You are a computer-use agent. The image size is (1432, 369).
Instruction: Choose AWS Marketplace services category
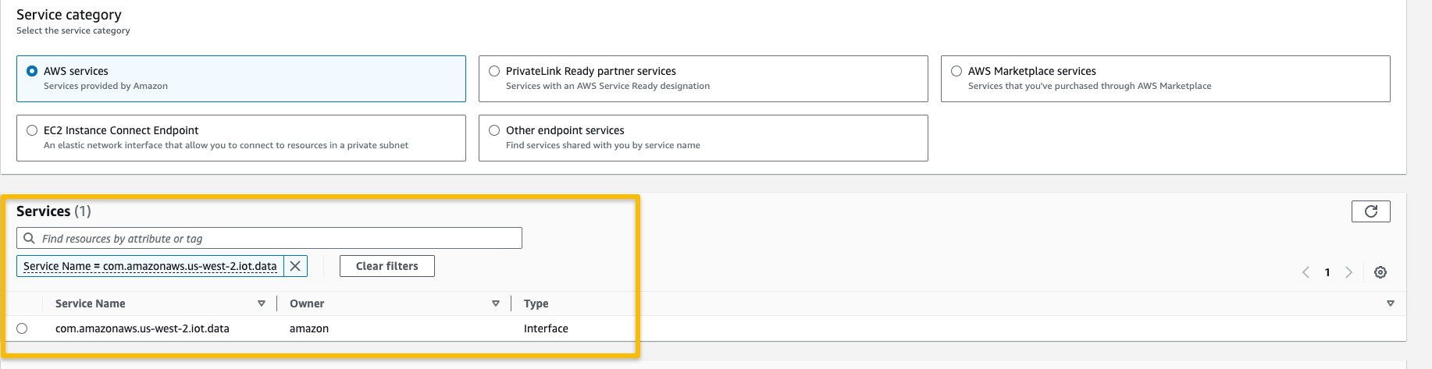pos(956,71)
